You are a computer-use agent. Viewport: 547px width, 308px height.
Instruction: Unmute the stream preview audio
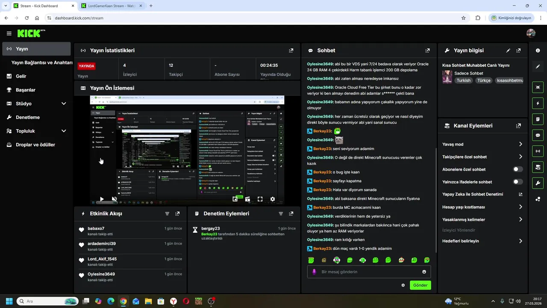click(114, 199)
